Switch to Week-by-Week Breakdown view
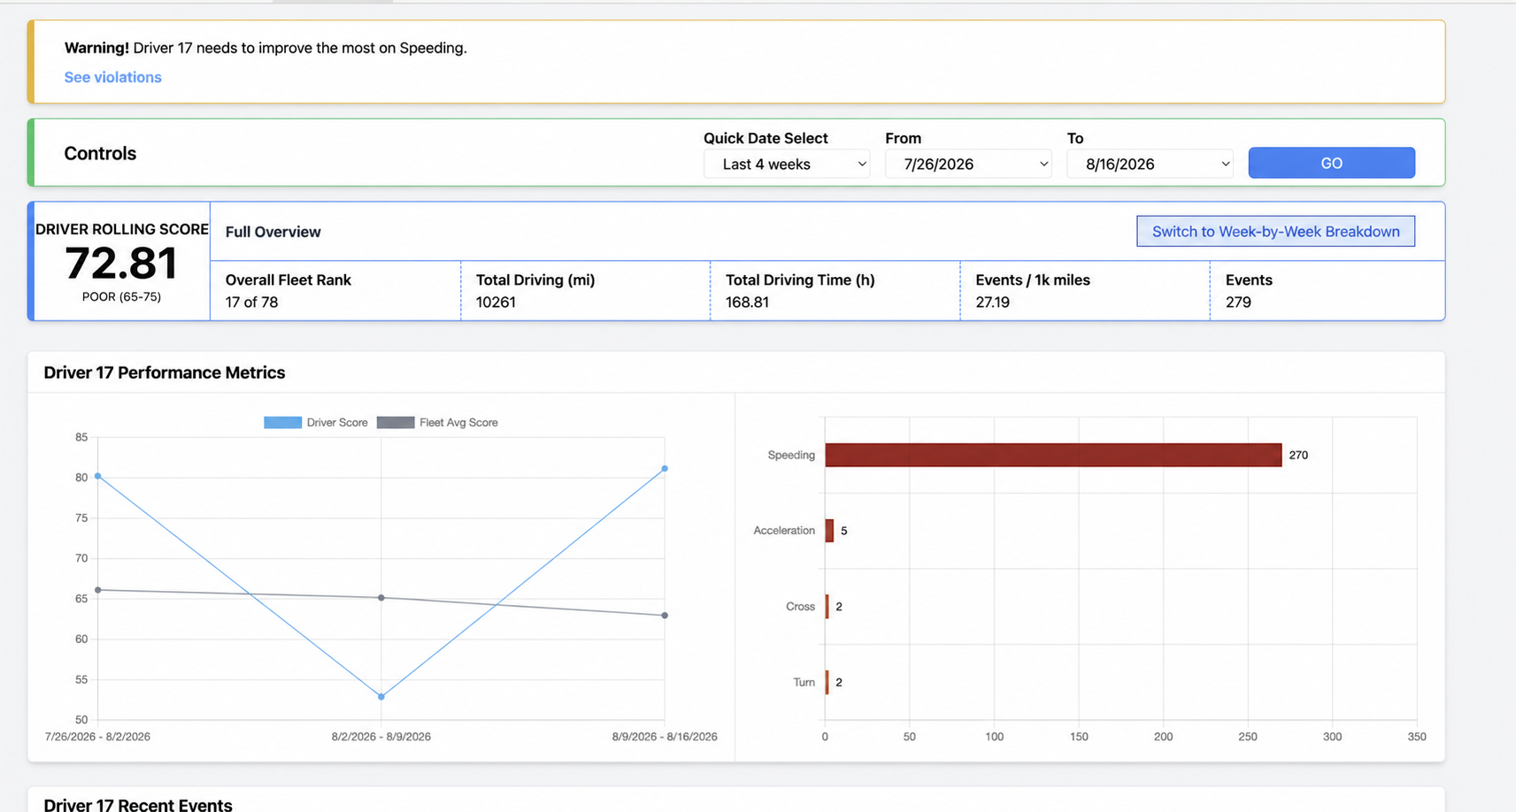Screen dimensions: 1516x812 click(x=1275, y=231)
